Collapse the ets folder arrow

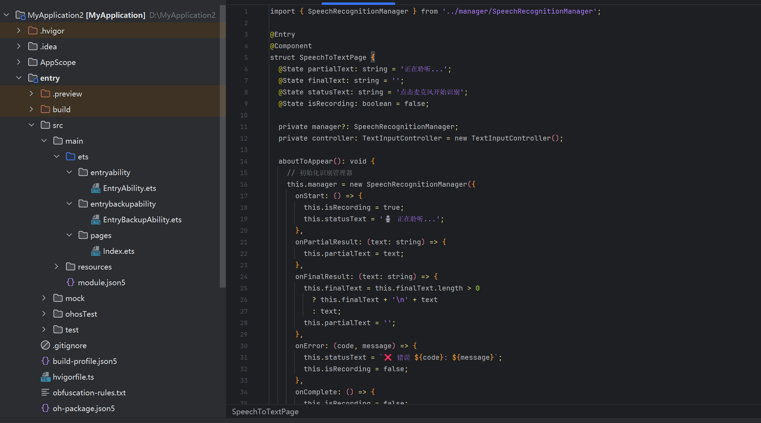coord(57,157)
